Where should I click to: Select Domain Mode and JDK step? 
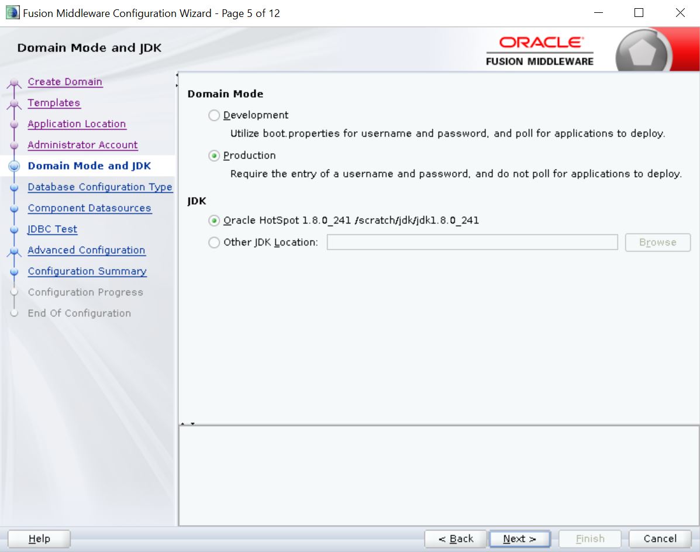[x=89, y=166]
